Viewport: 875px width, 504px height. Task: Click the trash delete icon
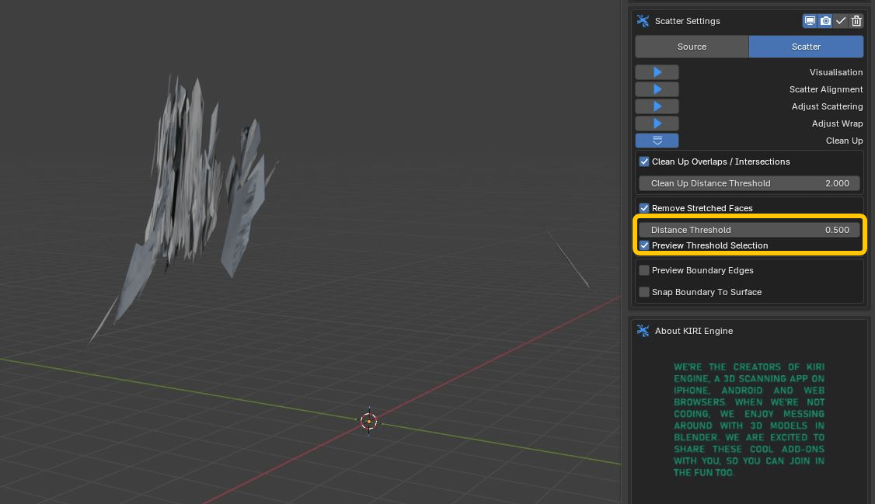tap(856, 21)
